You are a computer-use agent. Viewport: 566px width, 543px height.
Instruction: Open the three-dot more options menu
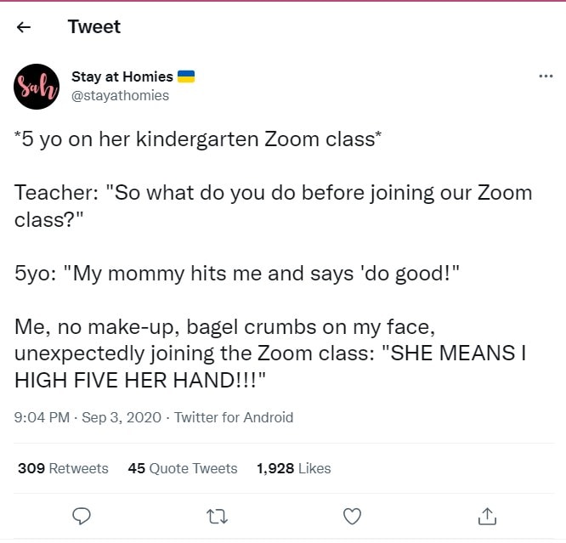[546, 76]
